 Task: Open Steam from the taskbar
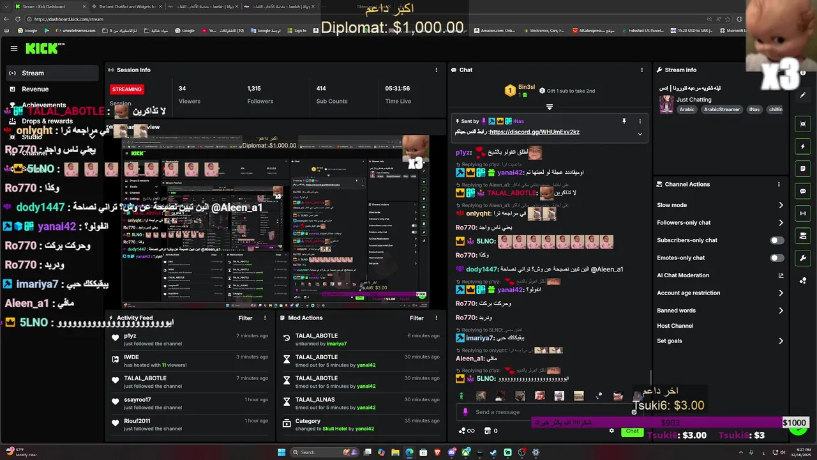coord(493,452)
